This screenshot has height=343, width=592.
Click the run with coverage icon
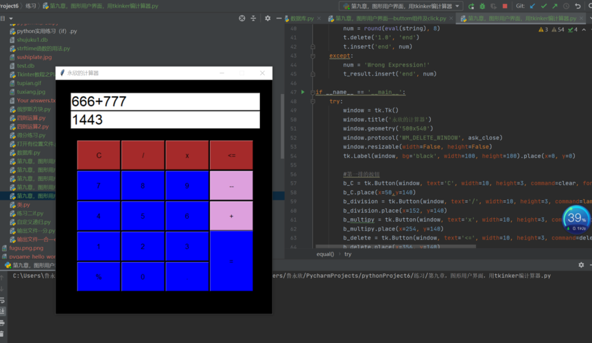pyautogui.click(x=493, y=6)
